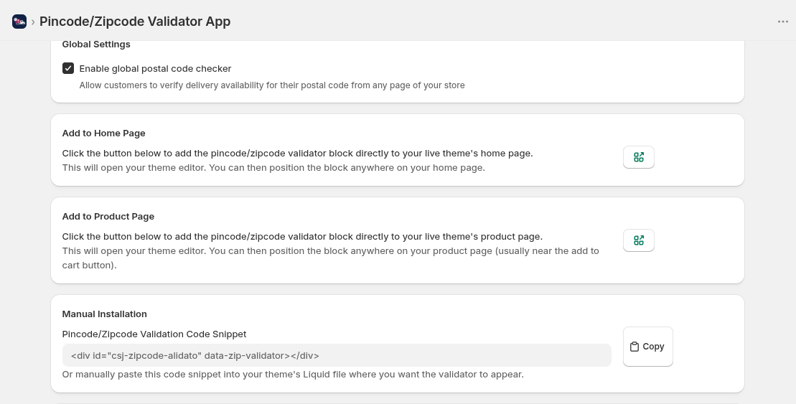Image resolution: width=796 pixels, height=404 pixels.
Task: Open the three-dot more actions menu
Action: tap(783, 22)
